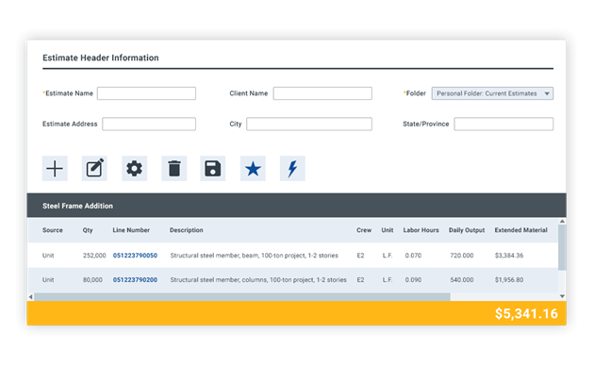Click the Estimate Name input field
This screenshot has height=366, width=594.
[146, 93]
